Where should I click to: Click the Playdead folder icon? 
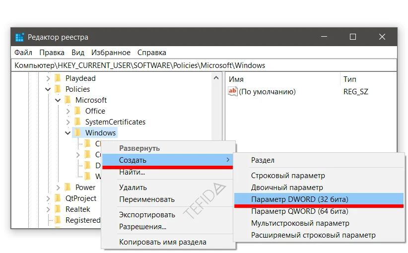click(x=58, y=78)
